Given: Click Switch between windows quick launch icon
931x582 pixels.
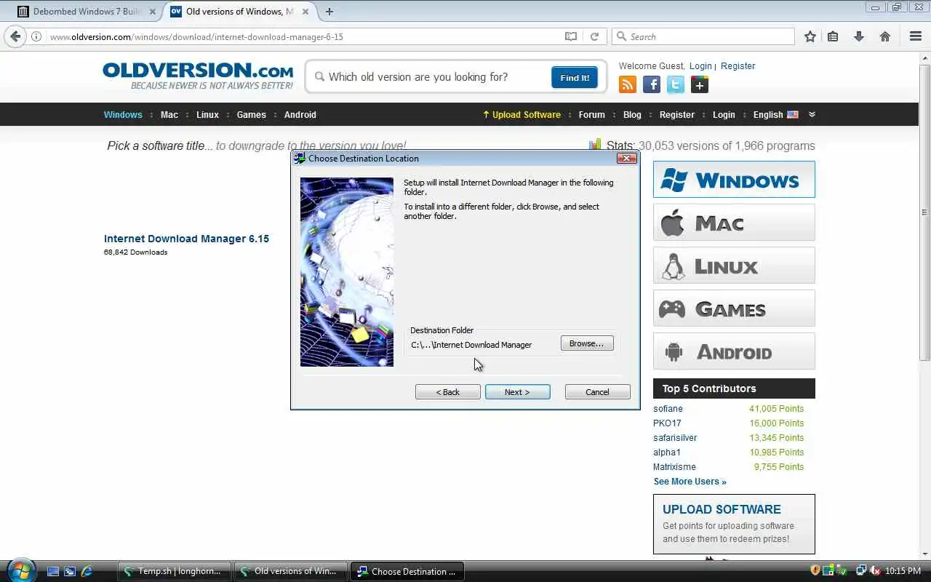Looking at the screenshot, I should point(70,572).
